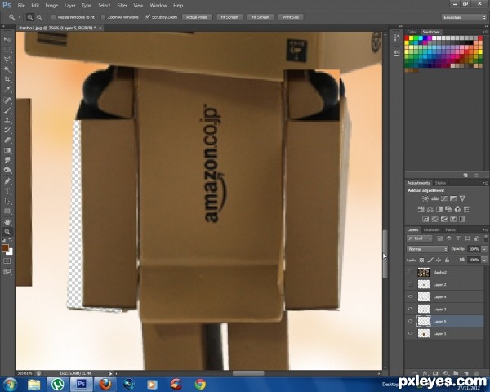This screenshot has width=490, height=392.
Task: Open the Essentials workspace dropdown
Action: (x=464, y=17)
